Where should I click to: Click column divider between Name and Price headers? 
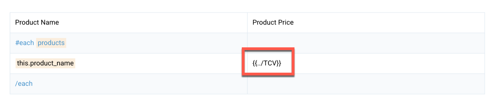[247, 23]
